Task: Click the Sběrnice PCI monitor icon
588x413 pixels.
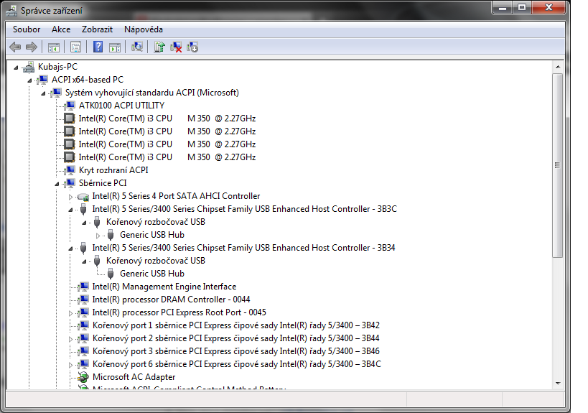Action: pos(70,183)
